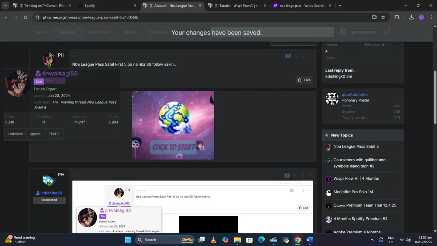Open jinwoisagi88's profile from the hover card

click(60, 73)
